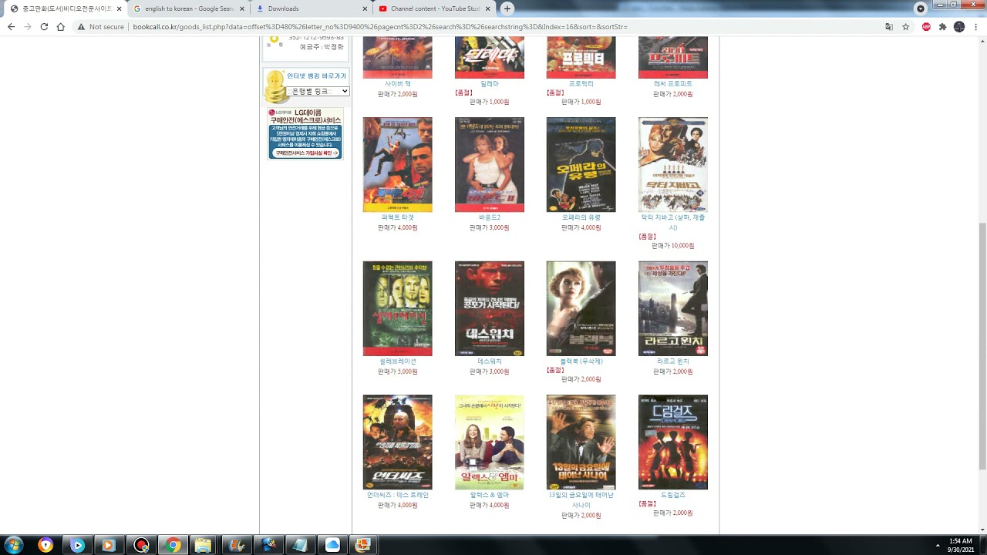
Task: Click the 닥터 지바고 cover thumbnail
Action: click(x=672, y=164)
